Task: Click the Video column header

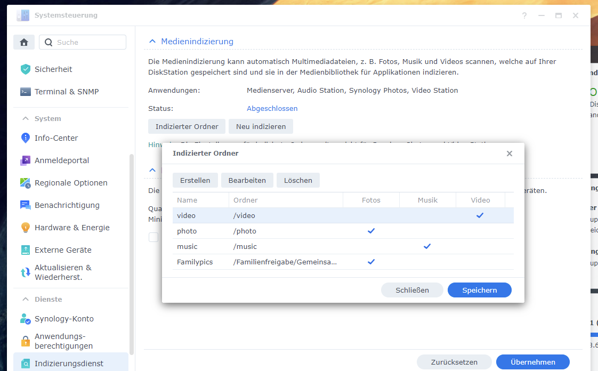Action: click(480, 200)
